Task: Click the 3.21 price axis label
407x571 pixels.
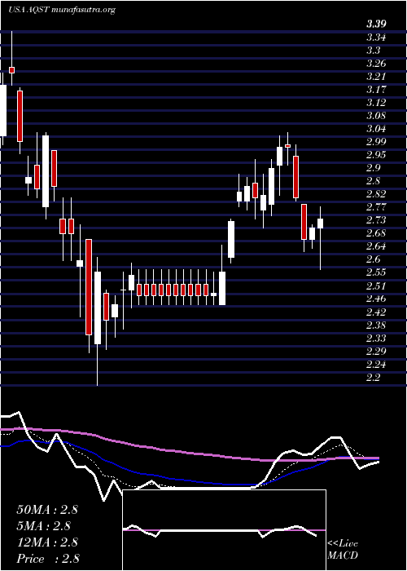Action: point(376,77)
